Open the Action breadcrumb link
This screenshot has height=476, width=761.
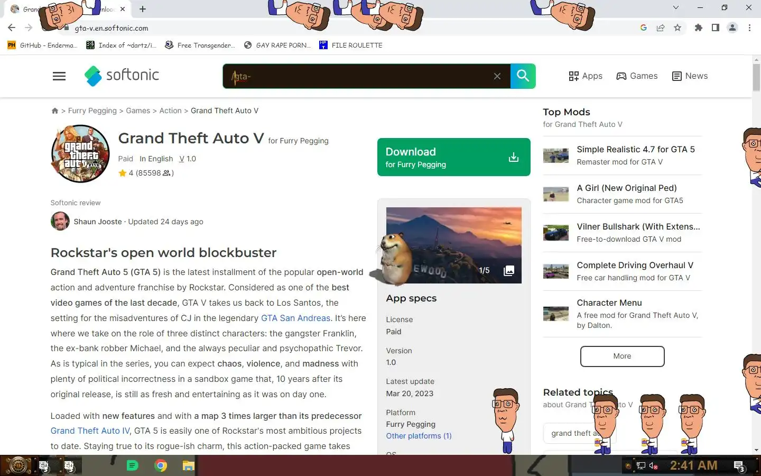[x=170, y=111]
